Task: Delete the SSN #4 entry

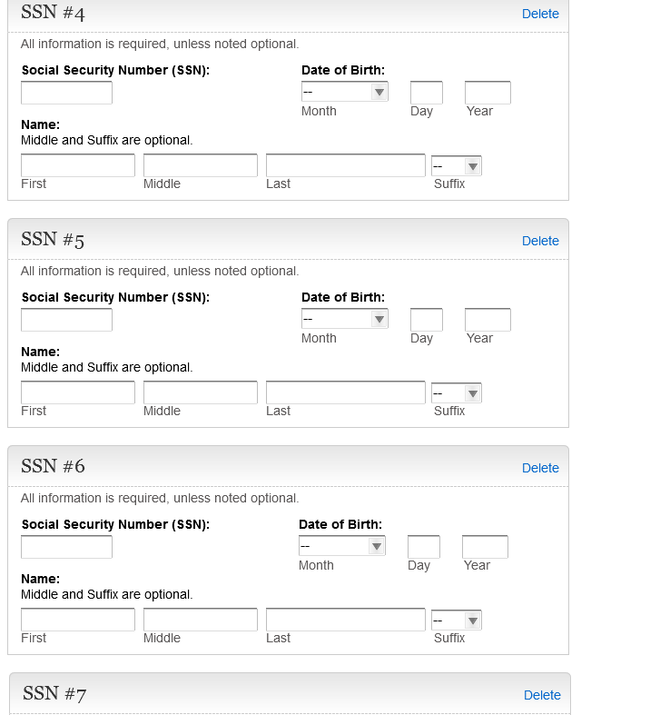Action: tap(540, 14)
